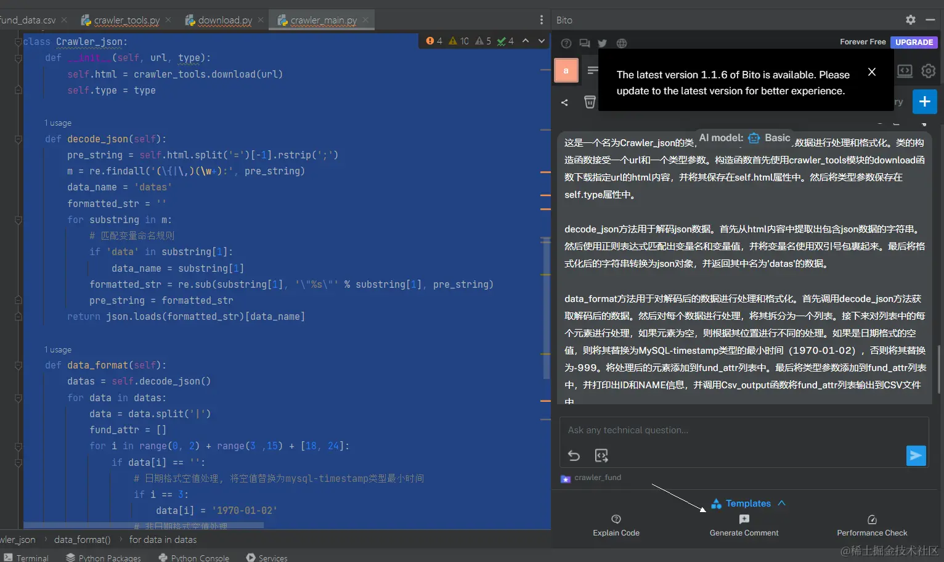Hide the Bito tool window

[930, 20]
